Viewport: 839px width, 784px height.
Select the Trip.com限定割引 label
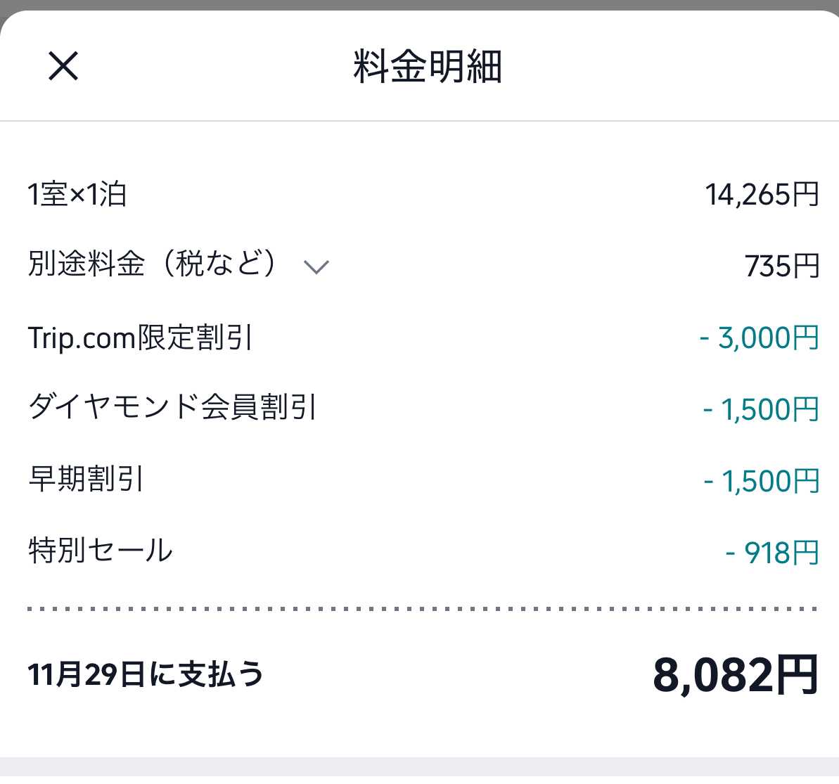(140, 338)
